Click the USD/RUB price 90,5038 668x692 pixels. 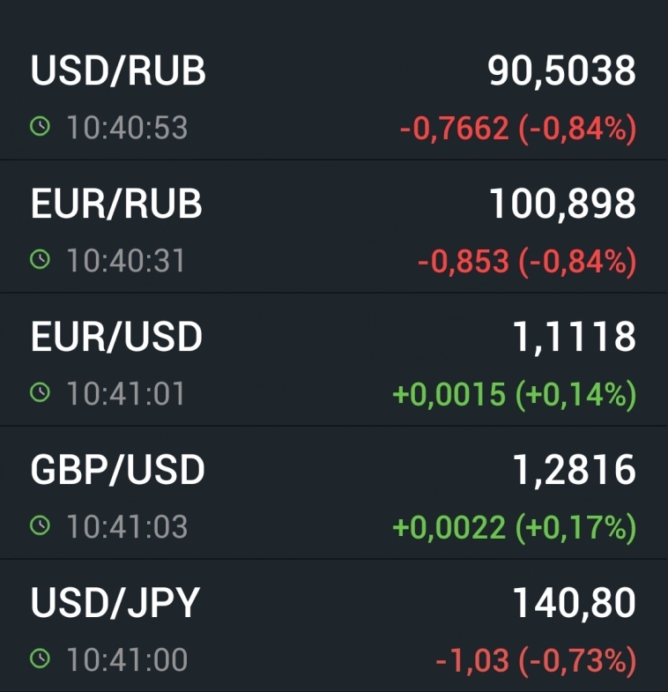tap(561, 72)
